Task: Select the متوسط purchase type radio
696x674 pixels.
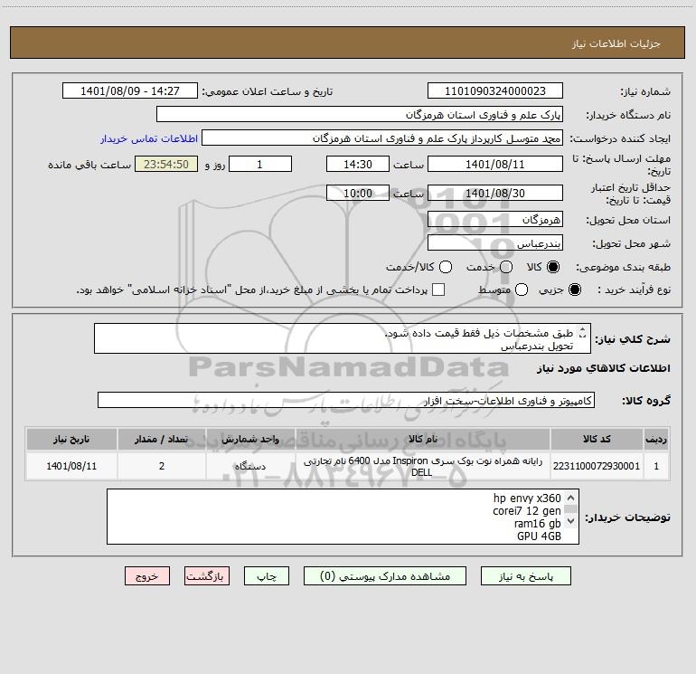Action: (522, 290)
